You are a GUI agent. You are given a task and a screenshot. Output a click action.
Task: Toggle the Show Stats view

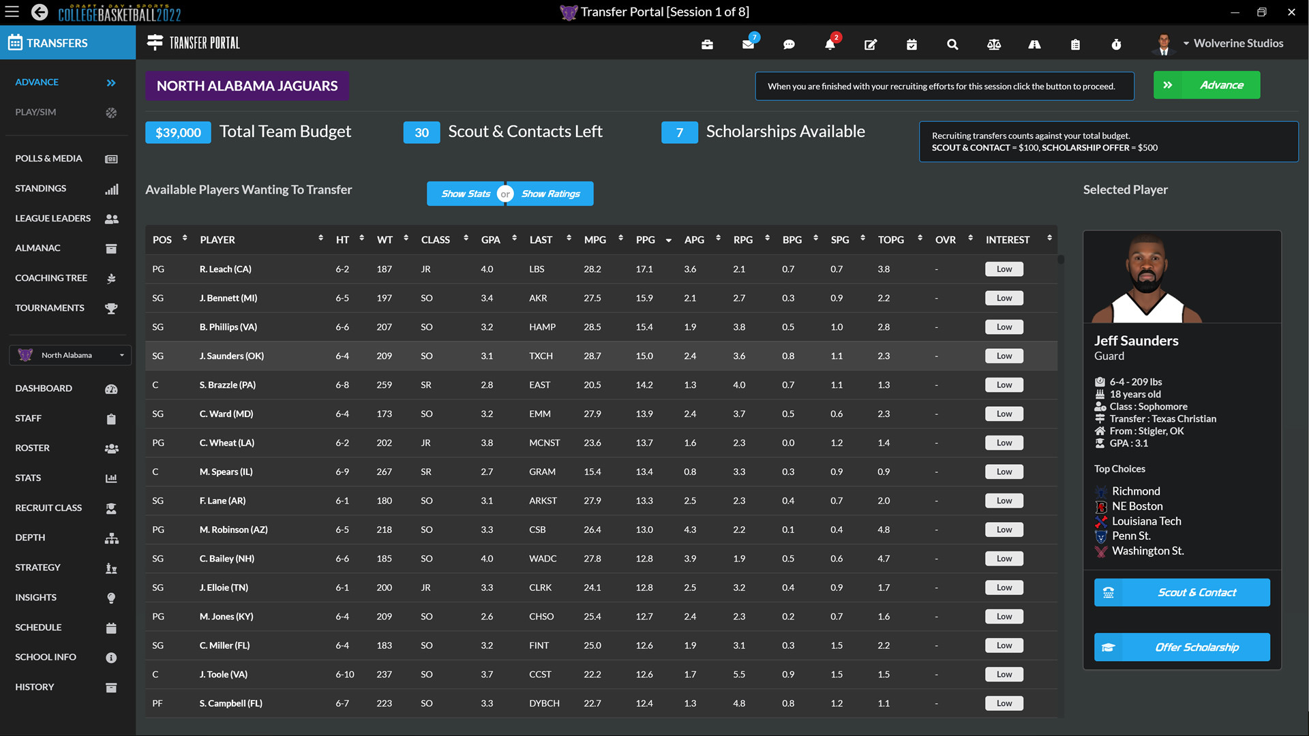pos(466,194)
